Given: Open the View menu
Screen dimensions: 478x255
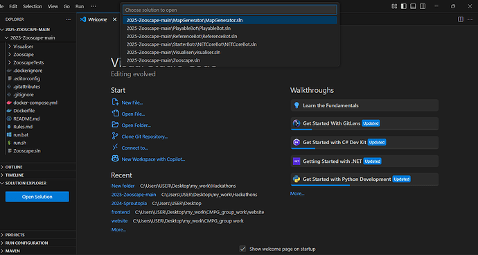Looking at the screenshot, I should (x=53, y=6).
